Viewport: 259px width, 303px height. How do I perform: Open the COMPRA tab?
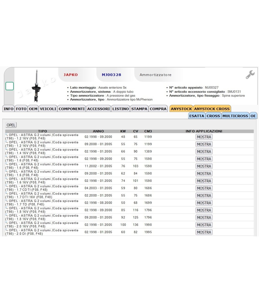158,109
